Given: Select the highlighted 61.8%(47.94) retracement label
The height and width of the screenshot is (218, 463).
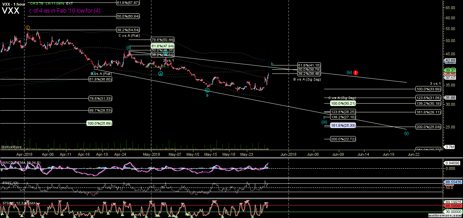Looking at the screenshot, I should [163, 46].
